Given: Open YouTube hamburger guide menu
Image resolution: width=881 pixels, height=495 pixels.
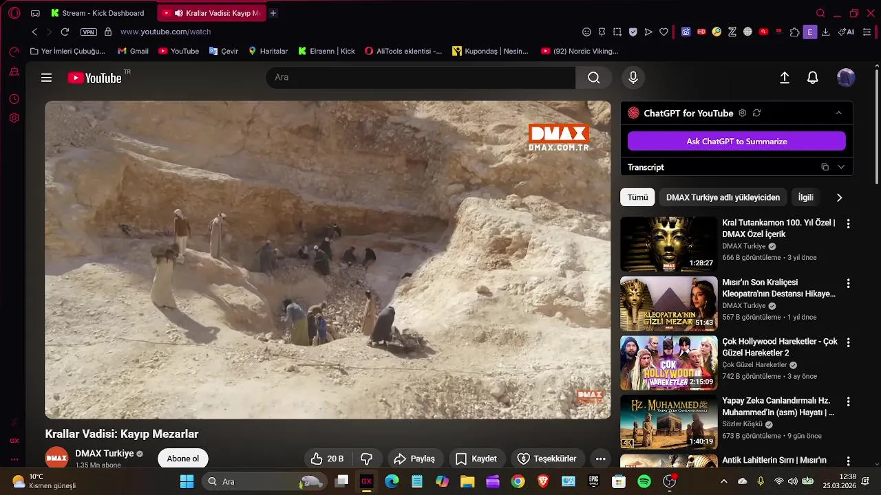Looking at the screenshot, I should (x=46, y=78).
